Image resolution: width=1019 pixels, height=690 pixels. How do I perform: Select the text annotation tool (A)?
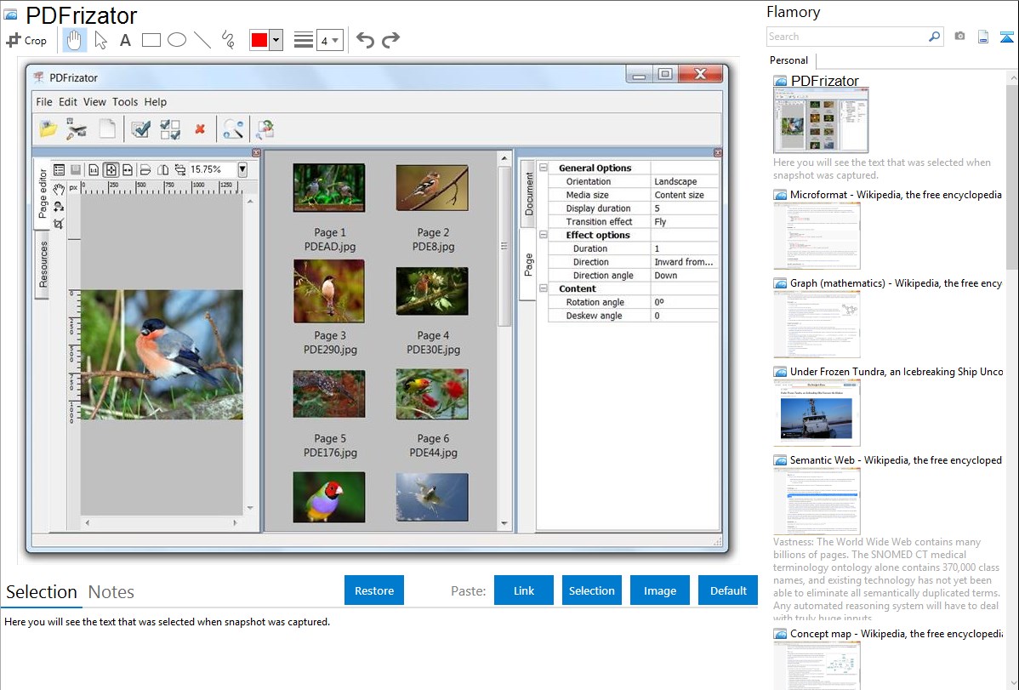(125, 40)
